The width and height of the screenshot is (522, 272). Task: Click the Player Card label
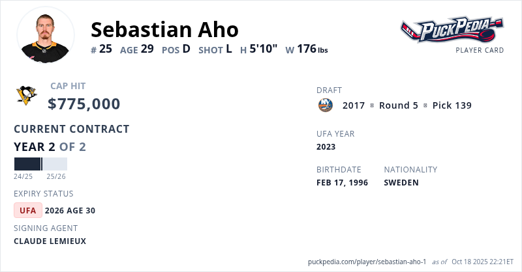point(480,50)
